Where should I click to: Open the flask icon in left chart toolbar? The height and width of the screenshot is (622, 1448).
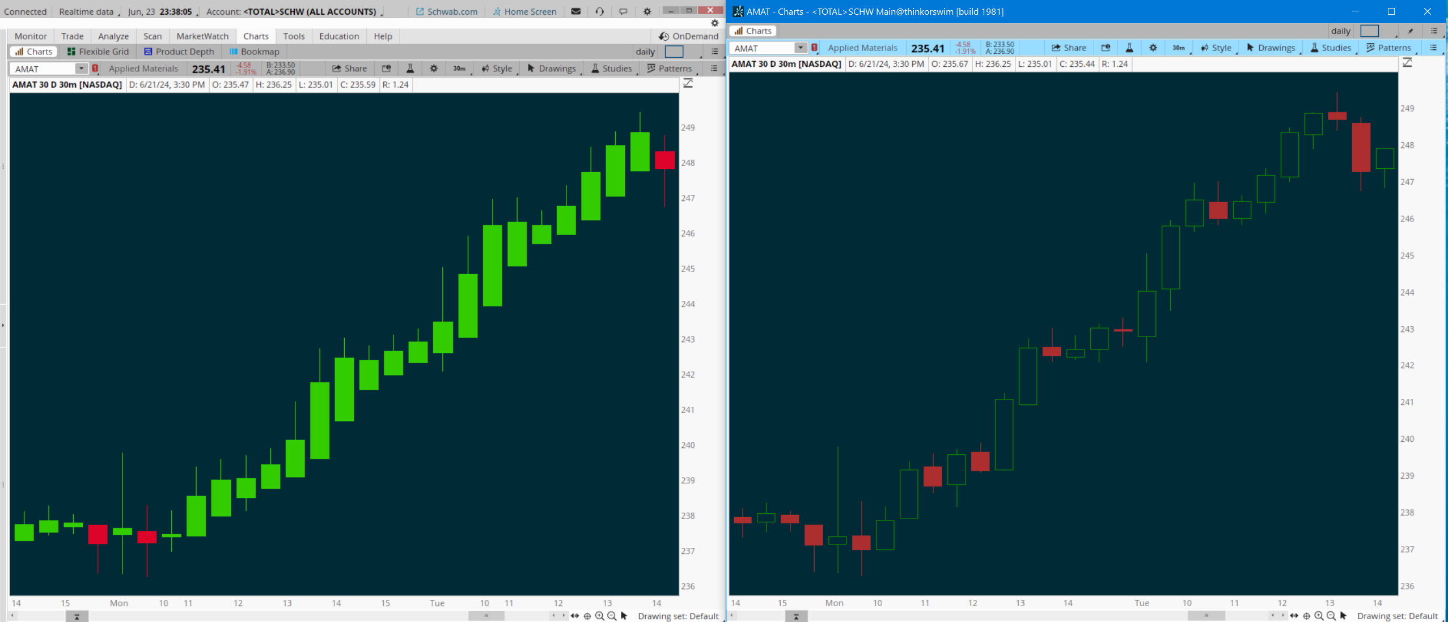tap(410, 69)
